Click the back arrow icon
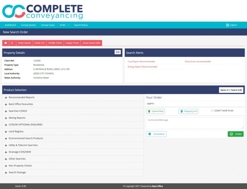The height and width of the screenshot is (189, 247). coord(12,43)
